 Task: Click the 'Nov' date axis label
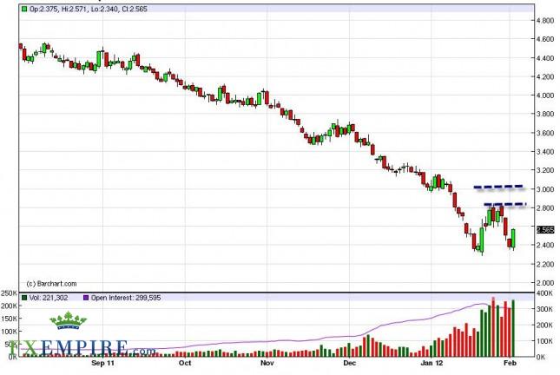tap(267, 363)
